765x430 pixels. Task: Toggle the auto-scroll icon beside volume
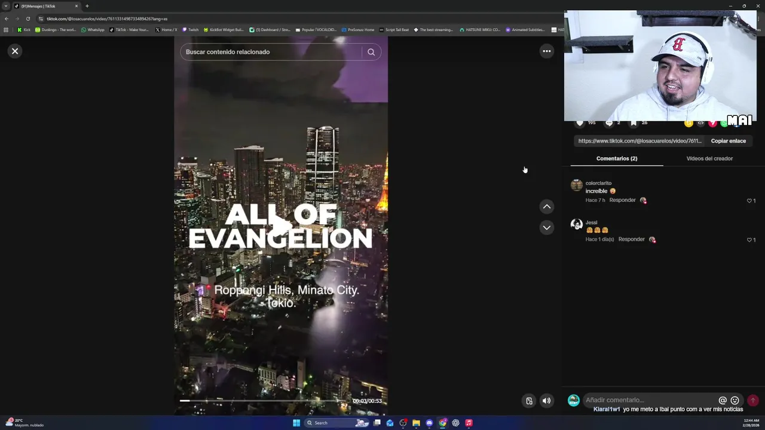pos(529,401)
